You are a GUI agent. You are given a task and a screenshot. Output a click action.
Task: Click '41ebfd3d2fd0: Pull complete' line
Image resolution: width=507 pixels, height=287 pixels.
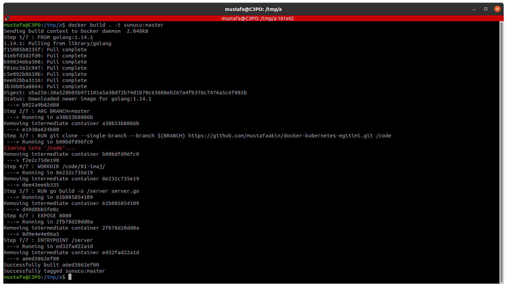click(45, 56)
